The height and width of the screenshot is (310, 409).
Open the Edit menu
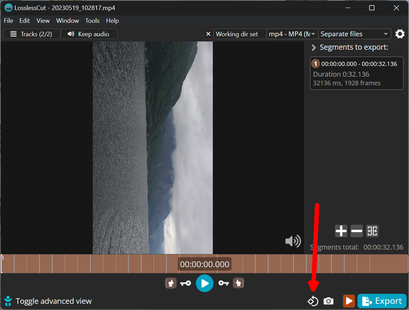(25, 21)
